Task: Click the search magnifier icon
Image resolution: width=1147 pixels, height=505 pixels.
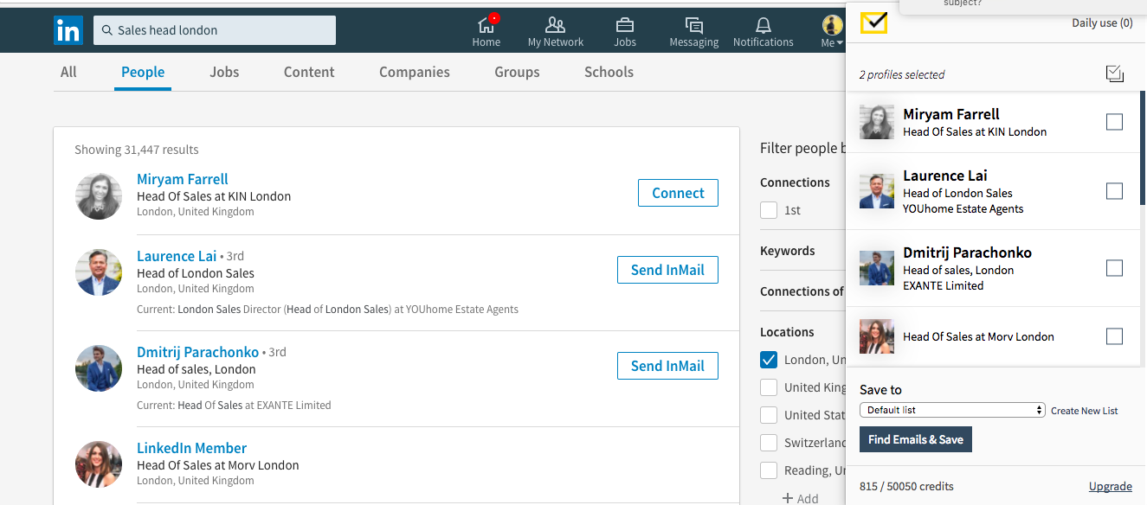Action: (x=106, y=29)
